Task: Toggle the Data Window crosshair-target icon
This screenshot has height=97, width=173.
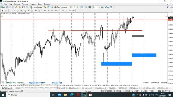Action: point(16,7)
